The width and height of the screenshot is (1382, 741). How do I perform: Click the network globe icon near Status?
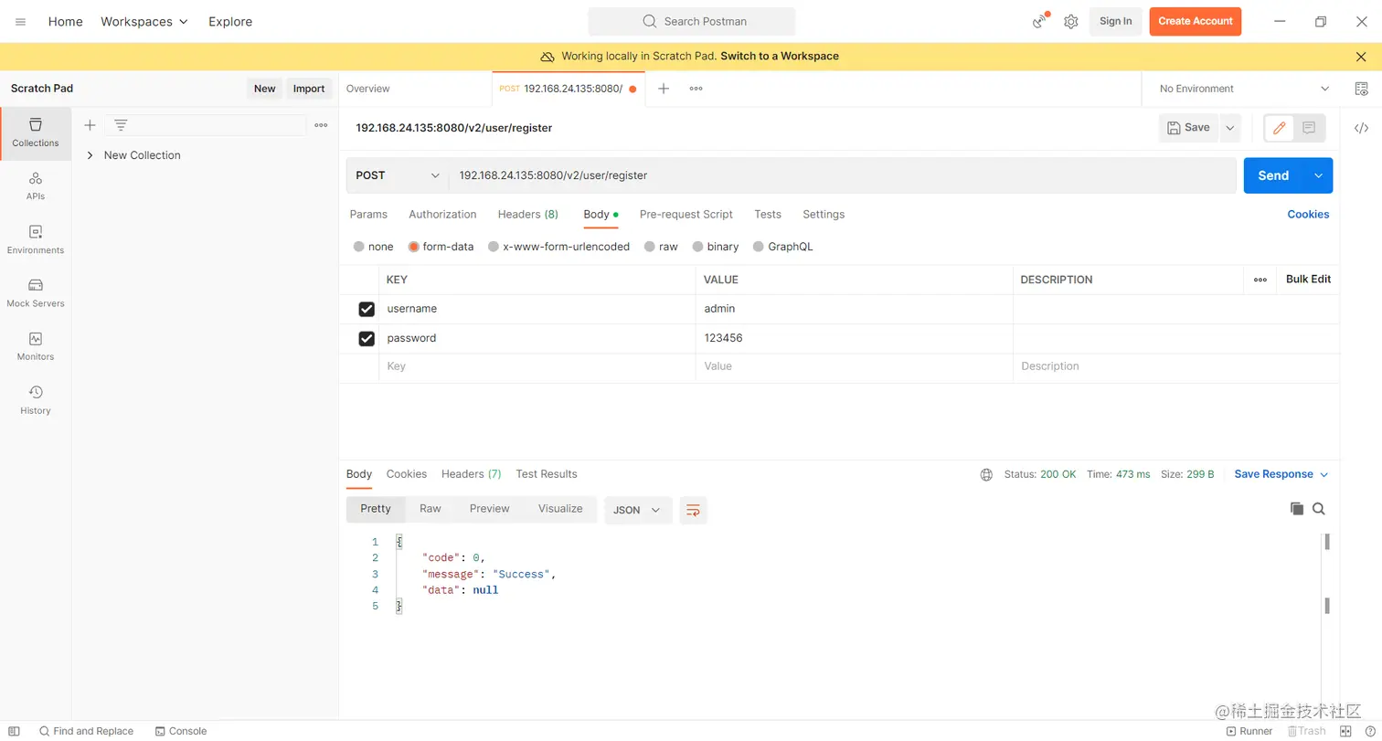[986, 474]
